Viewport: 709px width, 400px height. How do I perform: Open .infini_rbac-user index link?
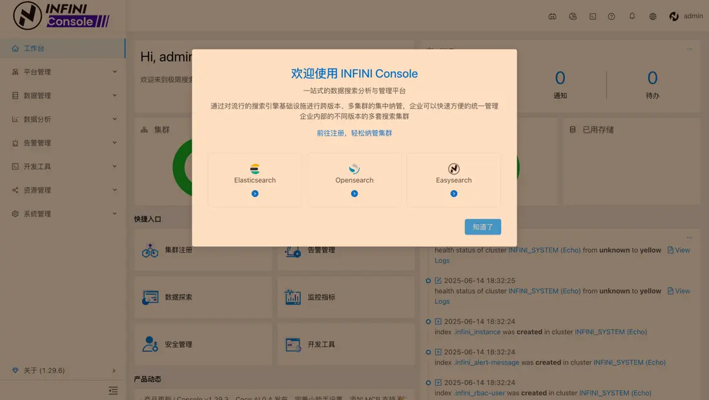coord(479,393)
